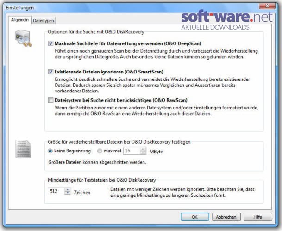The height and width of the screenshot is (231, 282).
Task: Uncheck Maximale Suchtiefe (O&O DeepScan) checkbox
Action: point(51,43)
